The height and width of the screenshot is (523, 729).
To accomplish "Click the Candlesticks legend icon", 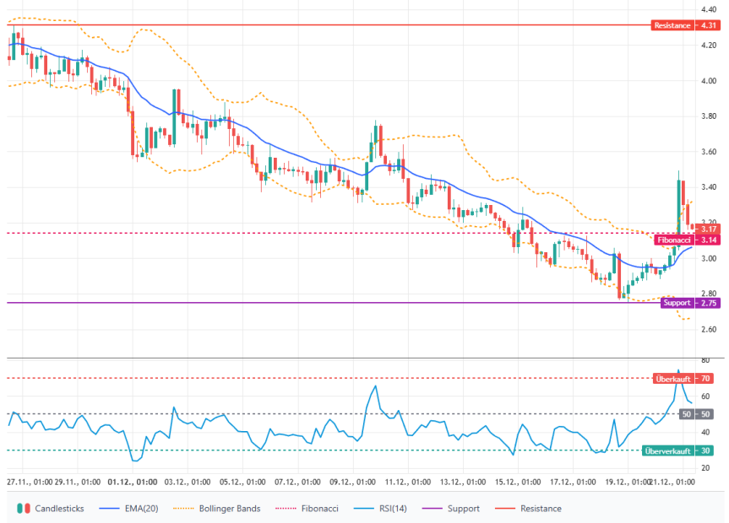I will [24, 509].
